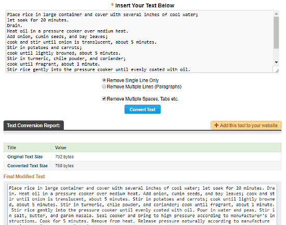The height and width of the screenshot is (225, 286).
Task: Open the Text Conversion Report tab
Action: pos(34,126)
